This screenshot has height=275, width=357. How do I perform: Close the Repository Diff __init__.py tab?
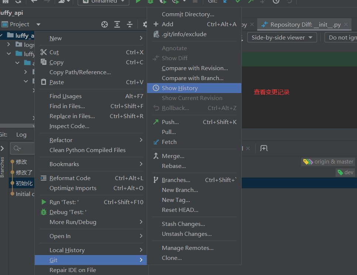346,24
